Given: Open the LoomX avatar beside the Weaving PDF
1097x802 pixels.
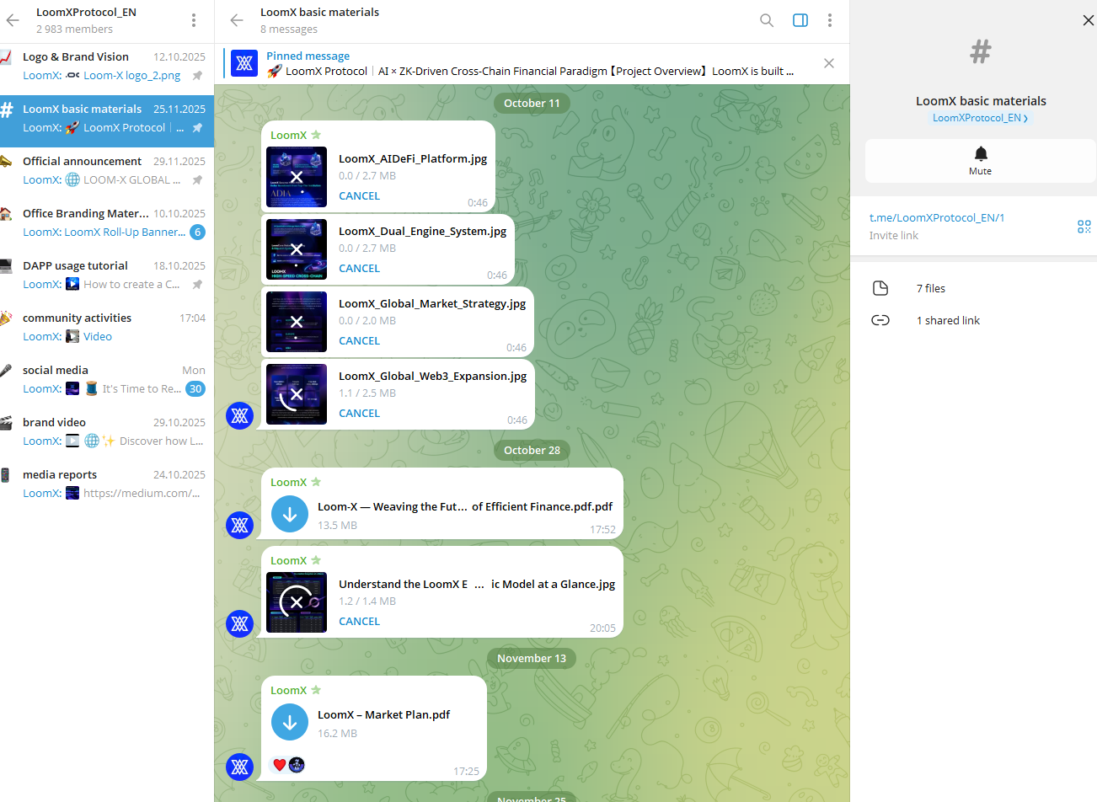Looking at the screenshot, I should coord(240,525).
